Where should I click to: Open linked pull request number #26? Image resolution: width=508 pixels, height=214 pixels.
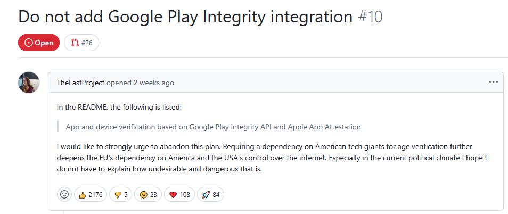tap(81, 43)
